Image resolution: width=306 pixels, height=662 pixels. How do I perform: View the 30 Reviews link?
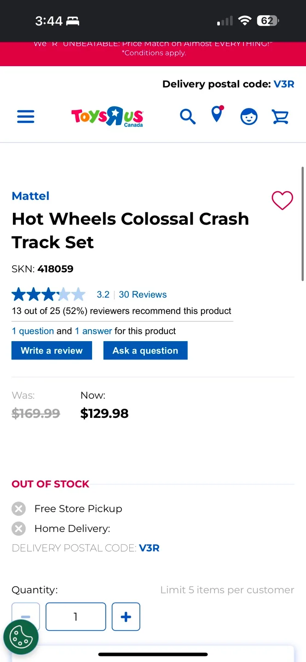pyautogui.click(x=143, y=294)
